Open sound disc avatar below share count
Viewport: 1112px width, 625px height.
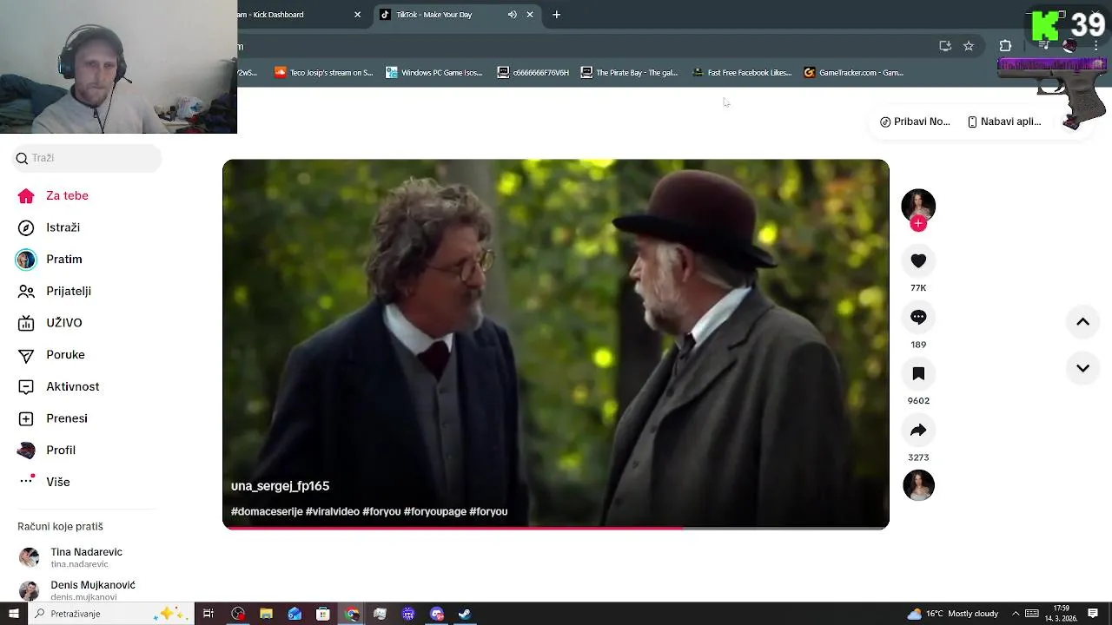(x=918, y=485)
